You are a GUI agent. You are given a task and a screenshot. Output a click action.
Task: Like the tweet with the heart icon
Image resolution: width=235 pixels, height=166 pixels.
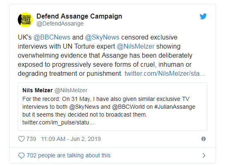[x=22, y=139]
